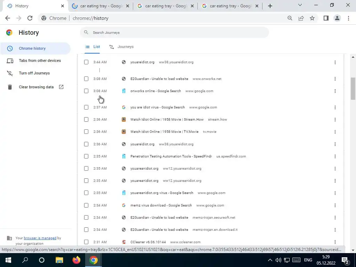
Task: Open the volume icon in system tray
Action: [x=278, y=260]
